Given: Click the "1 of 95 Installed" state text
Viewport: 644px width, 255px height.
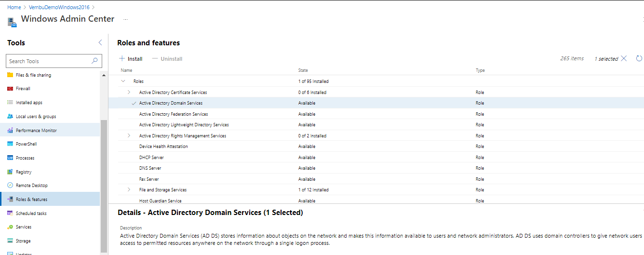Looking at the screenshot, I should (x=313, y=81).
